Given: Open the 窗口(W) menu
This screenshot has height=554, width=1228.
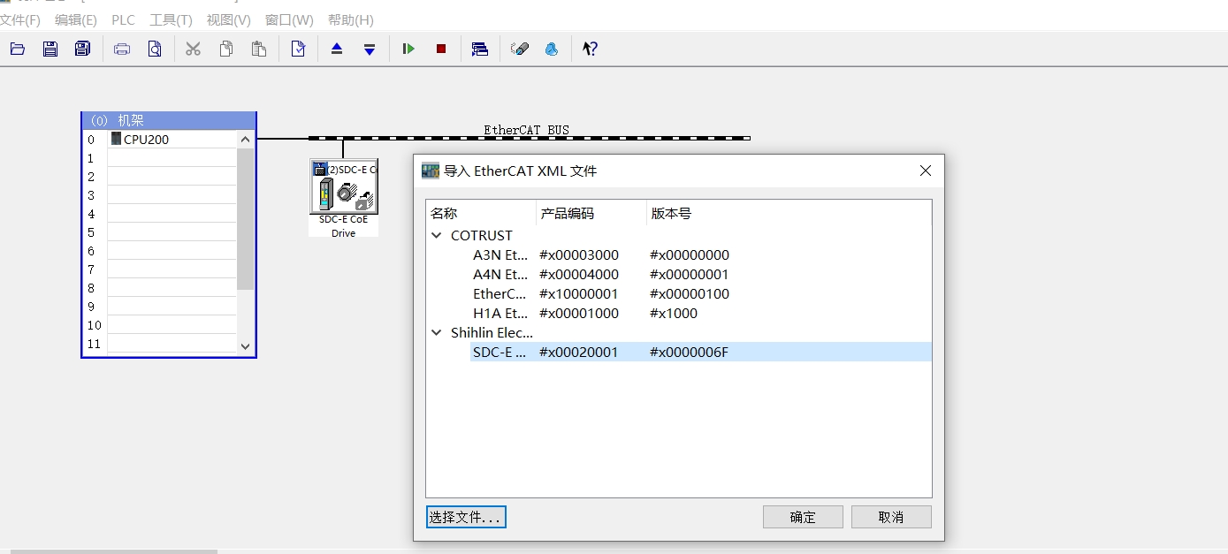Looking at the screenshot, I should 289,19.
